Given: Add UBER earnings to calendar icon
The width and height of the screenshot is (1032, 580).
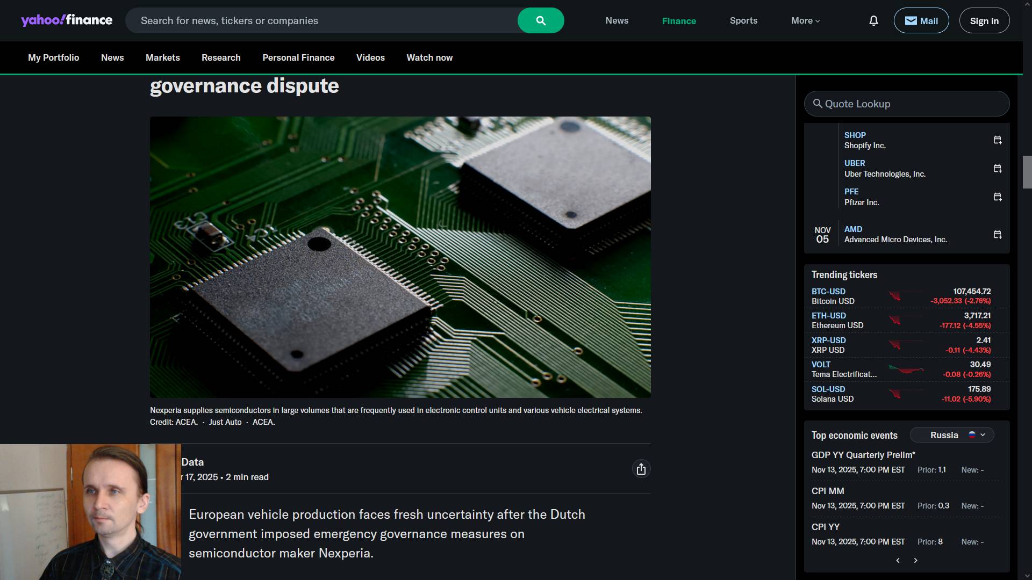Looking at the screenshot, I should [998, 169].
